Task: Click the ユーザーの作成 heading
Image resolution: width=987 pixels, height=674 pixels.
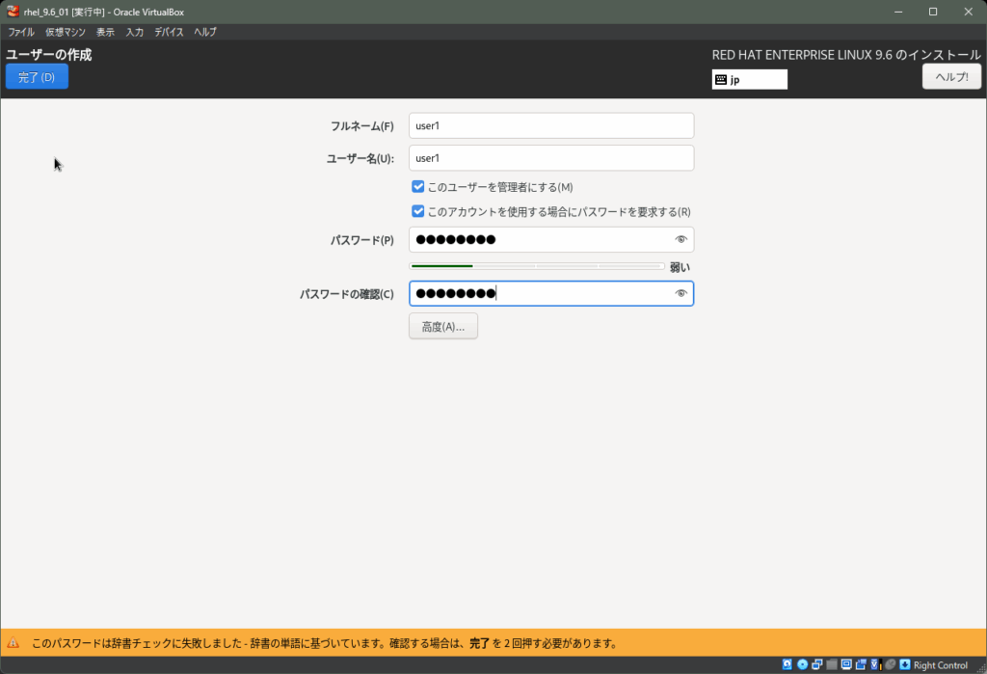Action: click(49, 55)
